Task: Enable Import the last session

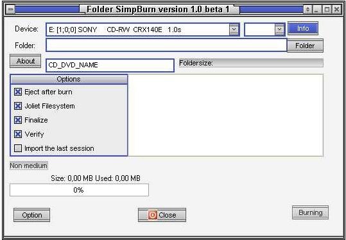Action: click(18, 148)
